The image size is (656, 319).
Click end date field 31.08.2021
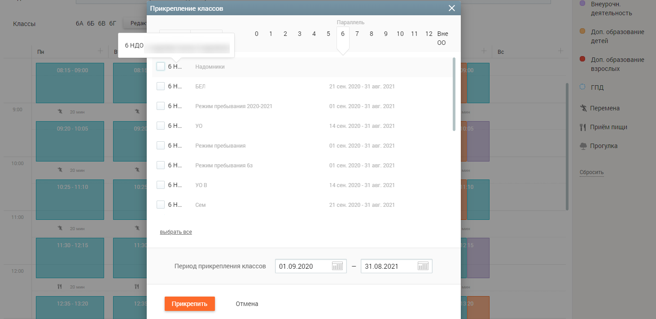397,266
